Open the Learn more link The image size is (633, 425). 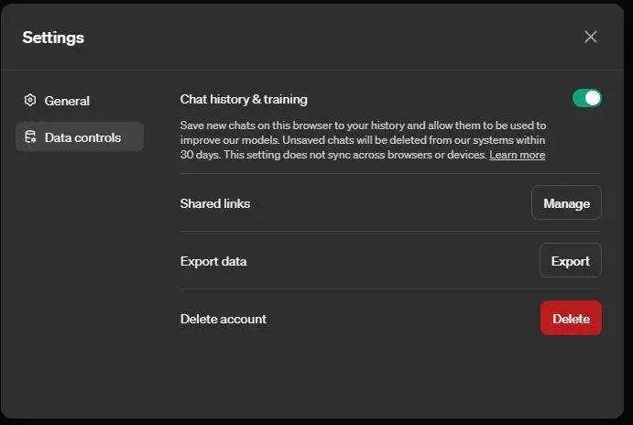[517, 156]
